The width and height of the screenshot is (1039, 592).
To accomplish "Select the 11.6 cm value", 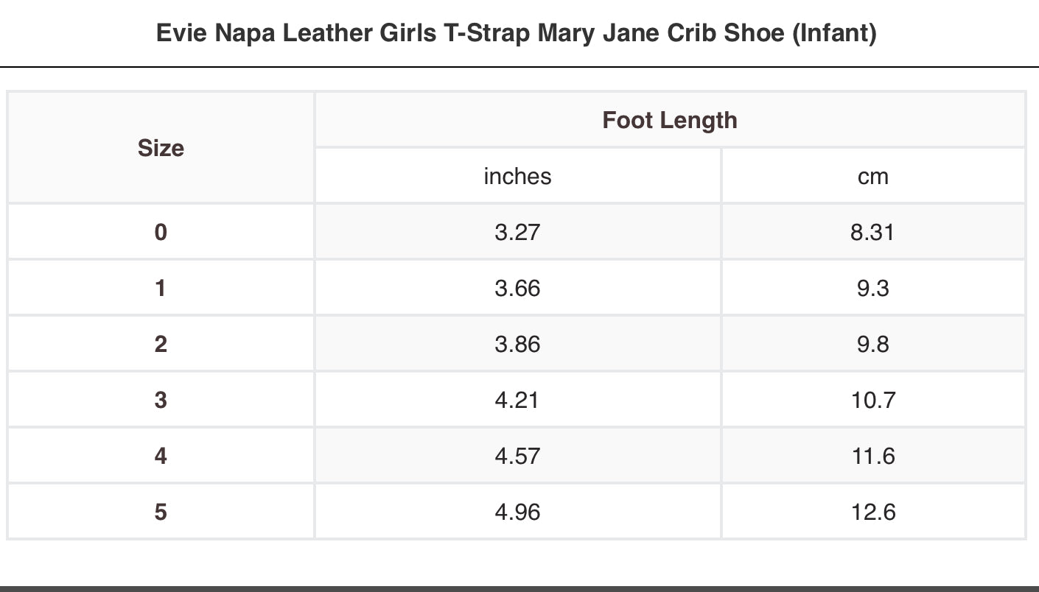I will tap(873, 456).
